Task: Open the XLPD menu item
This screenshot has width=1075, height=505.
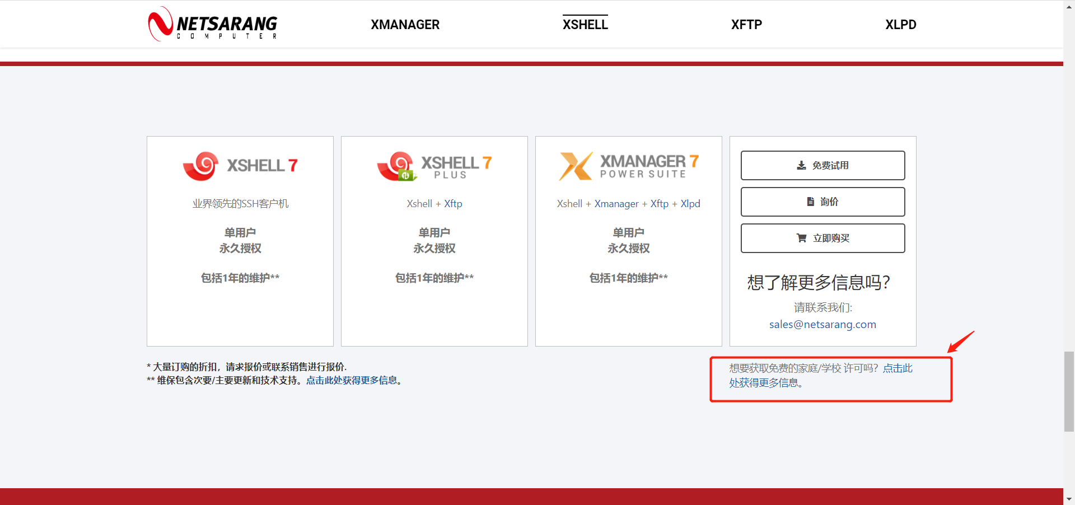Action: (901, 25)
